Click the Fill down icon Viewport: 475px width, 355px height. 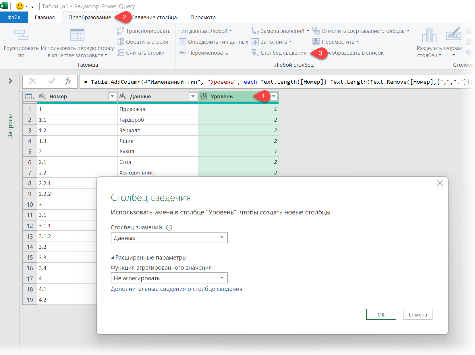255,42
